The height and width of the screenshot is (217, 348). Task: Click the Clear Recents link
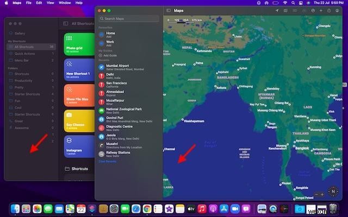108,162
